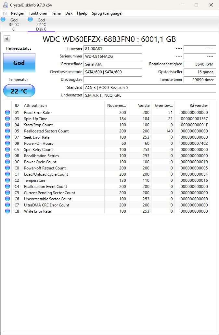Click the 22 °C temperature button
Screen dimensions: 219x335
click(x=19, y=91)
